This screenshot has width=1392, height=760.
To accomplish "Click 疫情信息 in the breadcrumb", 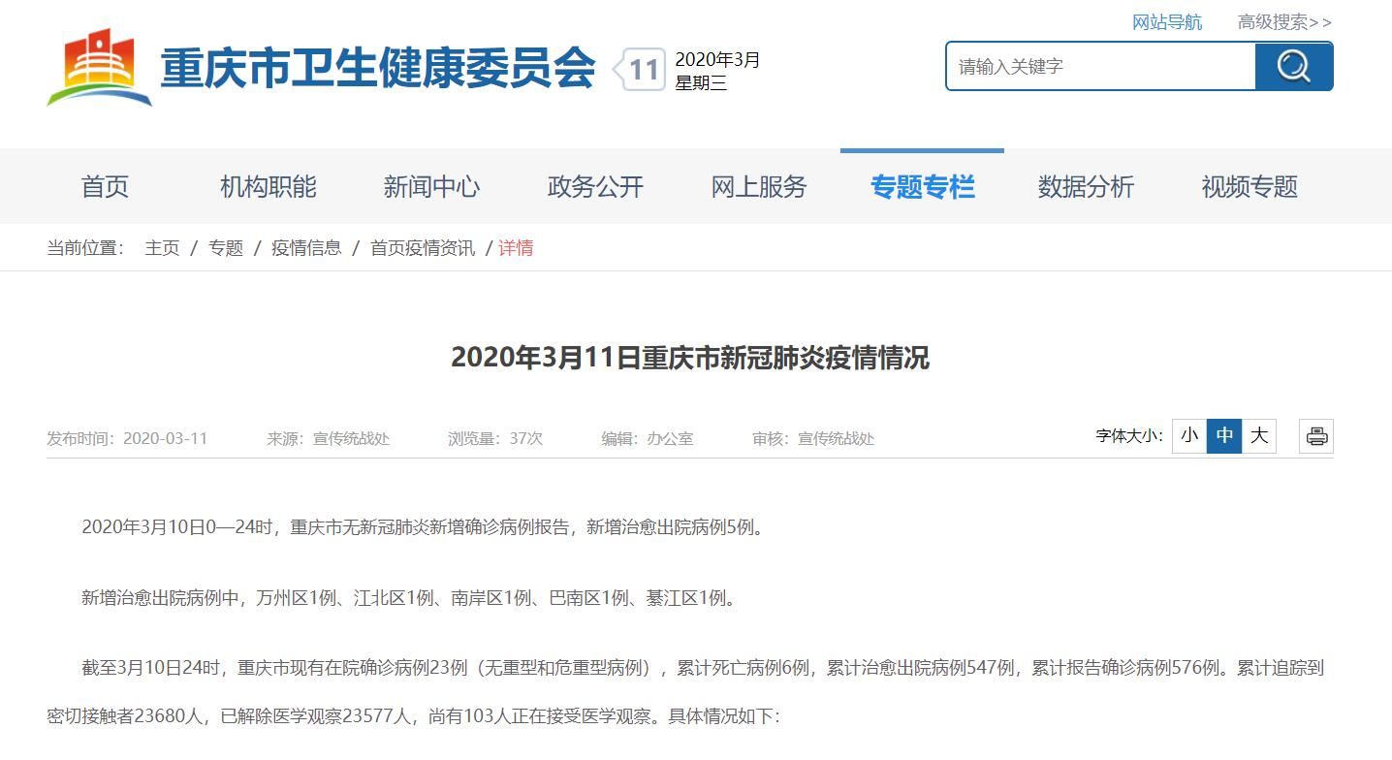I will click(306, 248).
